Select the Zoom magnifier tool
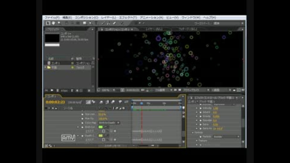The width and height of the screenshot is (290, 163). 59,23
